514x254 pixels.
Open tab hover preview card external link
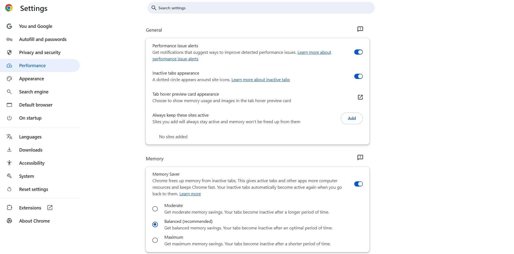360,97
